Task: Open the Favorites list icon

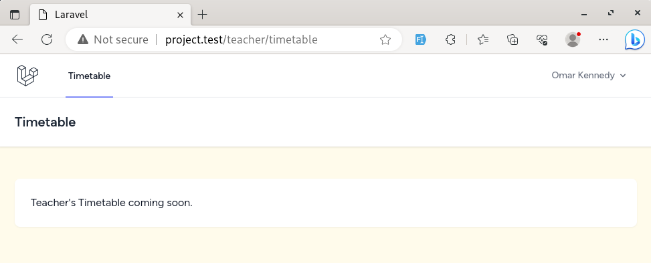Action: (x=483, y=39)
